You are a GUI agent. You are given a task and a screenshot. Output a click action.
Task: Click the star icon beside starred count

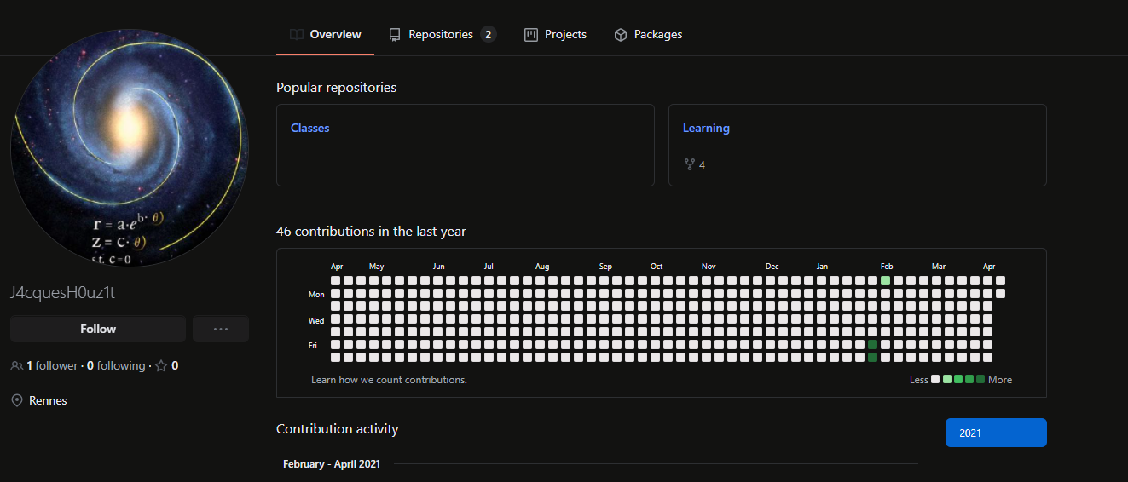[x=161, y=365]
